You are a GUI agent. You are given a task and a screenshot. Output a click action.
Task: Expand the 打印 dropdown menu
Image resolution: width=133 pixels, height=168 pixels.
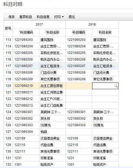(x=59, y=17)
